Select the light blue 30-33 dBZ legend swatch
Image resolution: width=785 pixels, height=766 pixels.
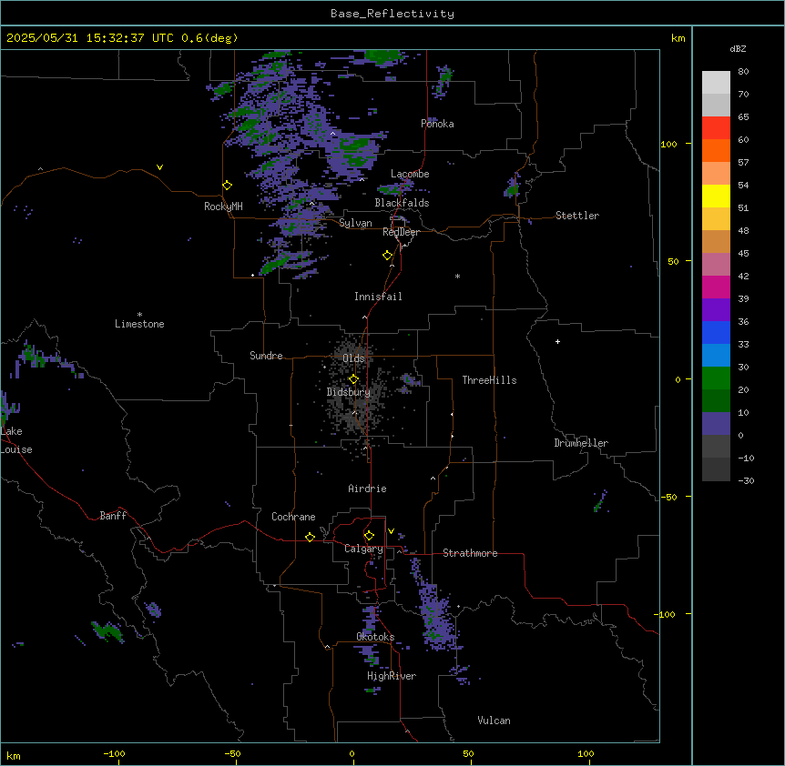pos(716,356)
